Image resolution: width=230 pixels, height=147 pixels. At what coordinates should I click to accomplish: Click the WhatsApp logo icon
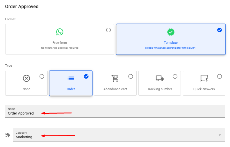click(x=60, y=32)
